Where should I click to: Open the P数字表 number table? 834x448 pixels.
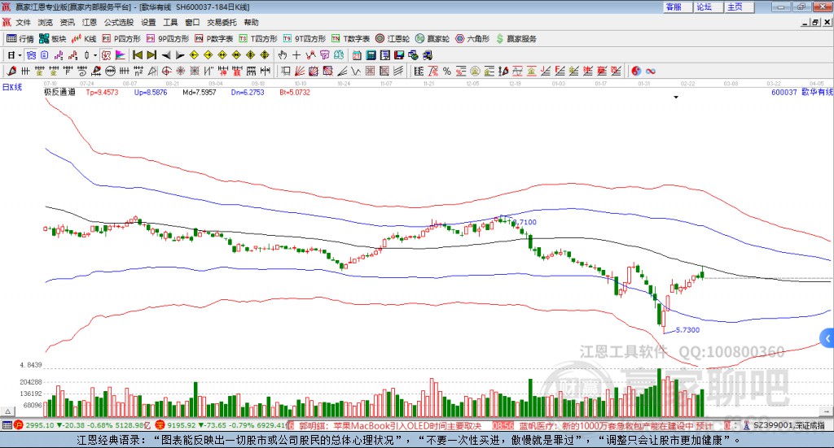214,39
